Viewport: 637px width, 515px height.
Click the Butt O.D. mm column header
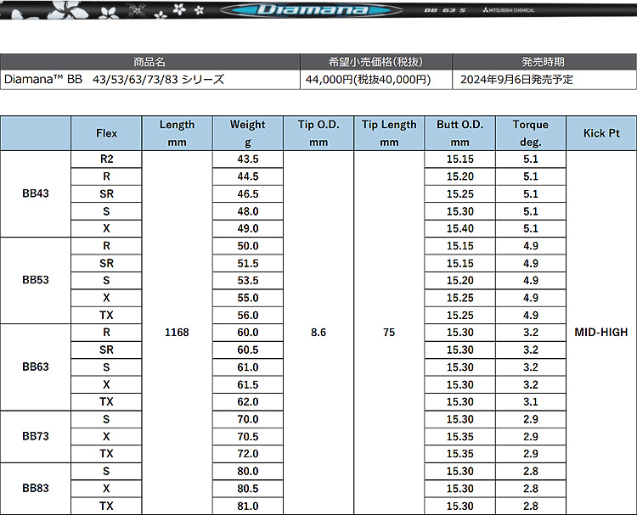(459, 133)
